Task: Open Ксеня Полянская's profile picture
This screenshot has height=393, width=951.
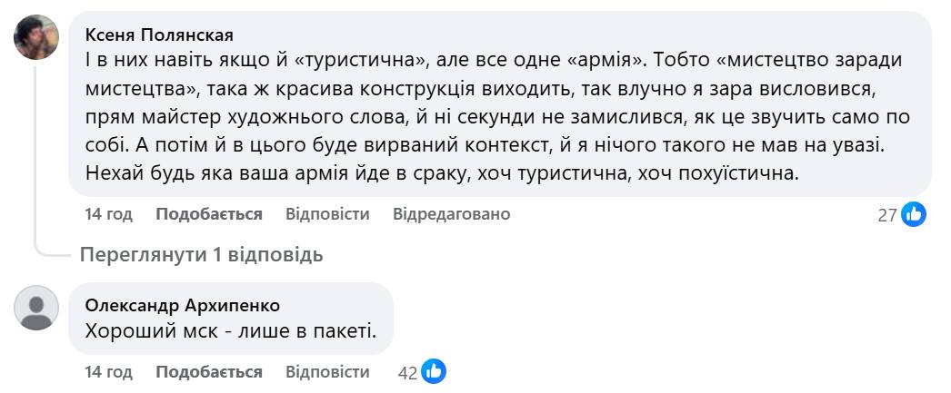Action: click(37, 38)
